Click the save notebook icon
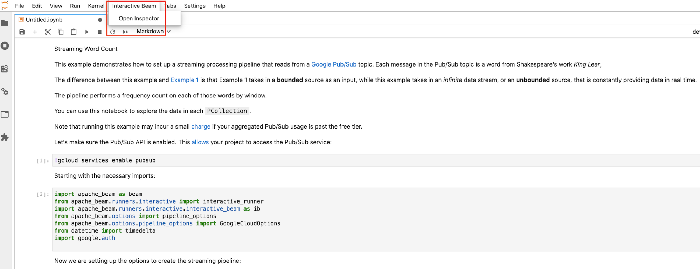Screen dimensions: 700x269 [x=22, y=32]
